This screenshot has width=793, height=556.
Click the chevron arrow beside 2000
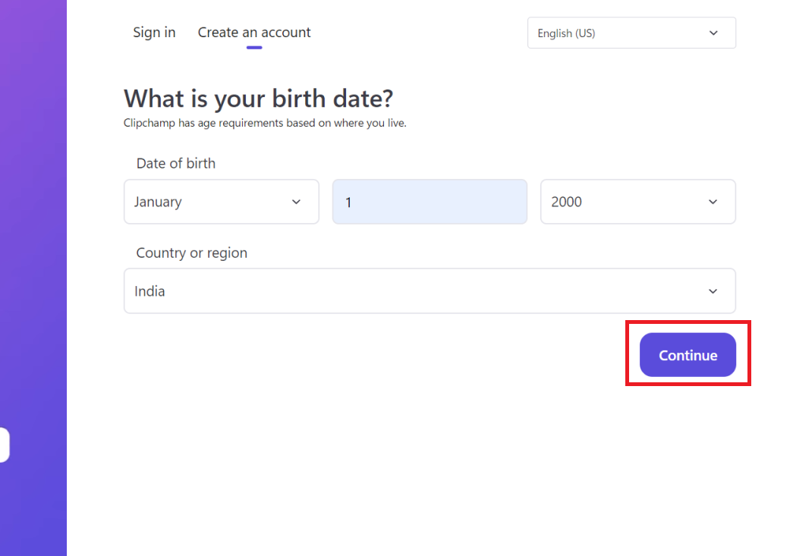(713, 202)
